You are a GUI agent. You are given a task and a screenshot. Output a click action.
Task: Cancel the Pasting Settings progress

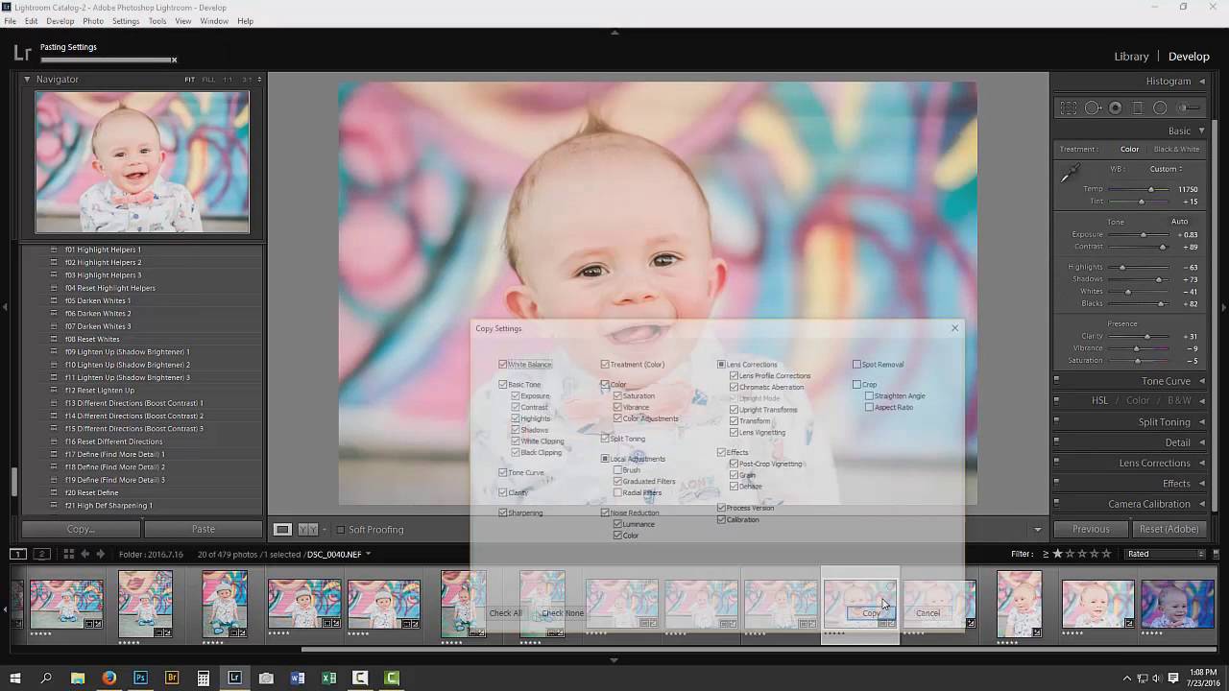pos(174,60)
